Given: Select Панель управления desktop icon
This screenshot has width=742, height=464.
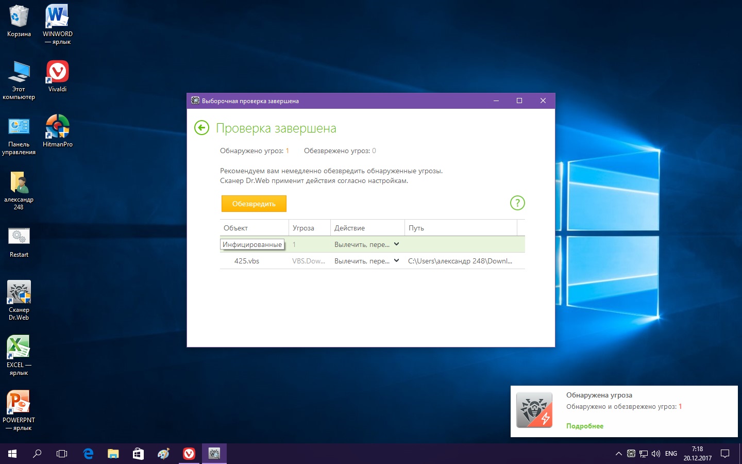Looking at the screenshot, I should tap(19, 135).
